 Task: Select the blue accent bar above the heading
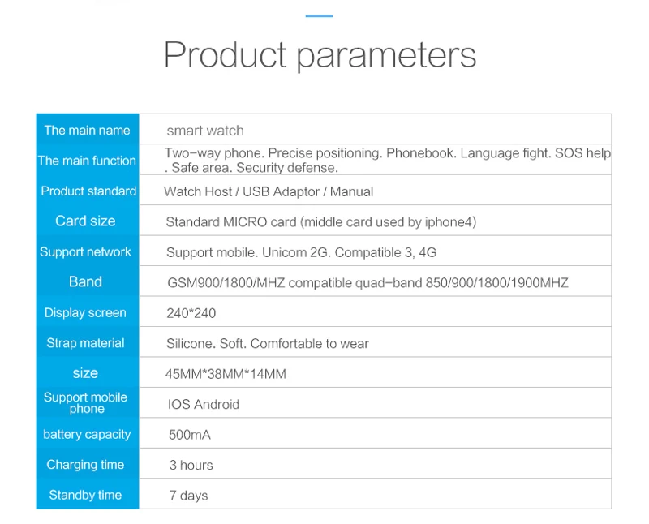[x=319, y=15]
